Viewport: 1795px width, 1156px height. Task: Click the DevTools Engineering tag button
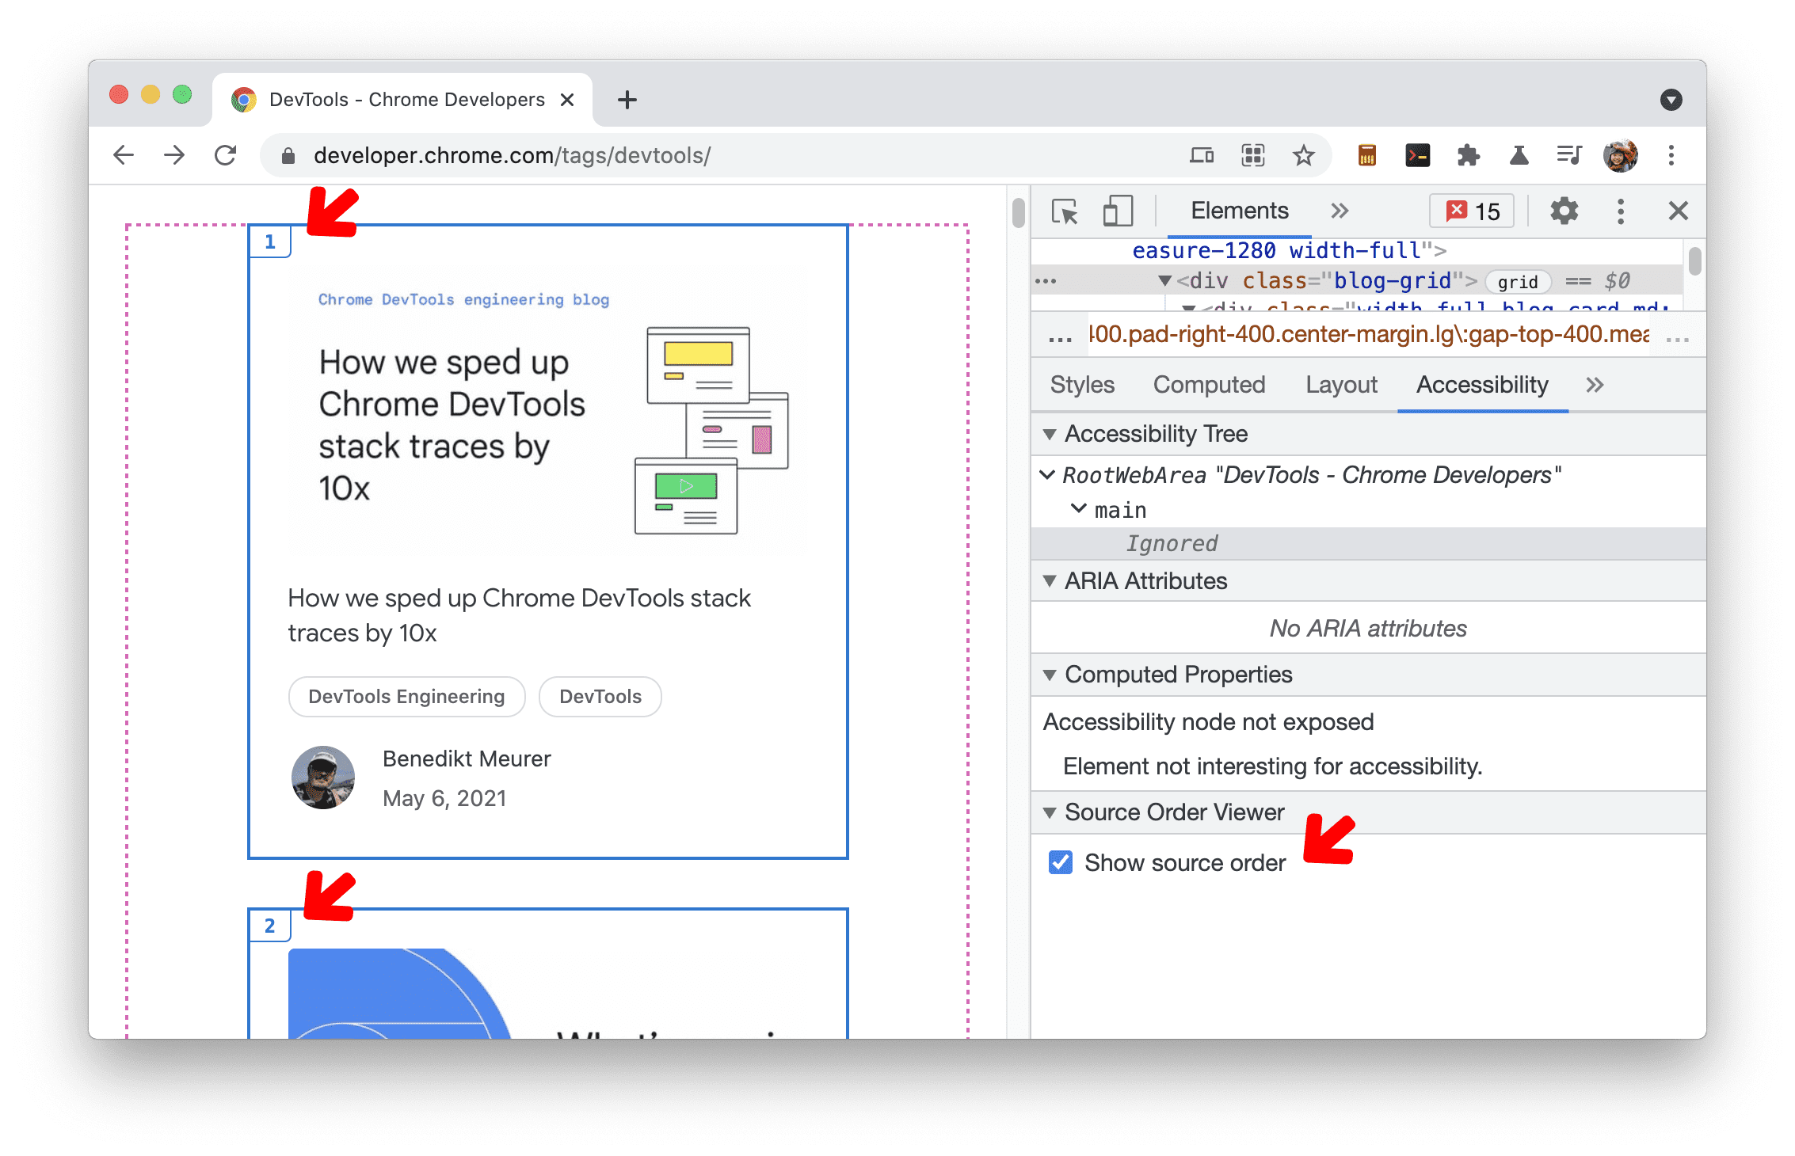406,696
